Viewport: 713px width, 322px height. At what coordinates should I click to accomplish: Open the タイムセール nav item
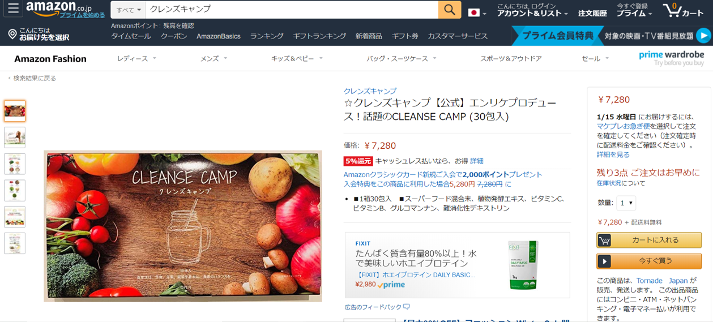point(131,36)
